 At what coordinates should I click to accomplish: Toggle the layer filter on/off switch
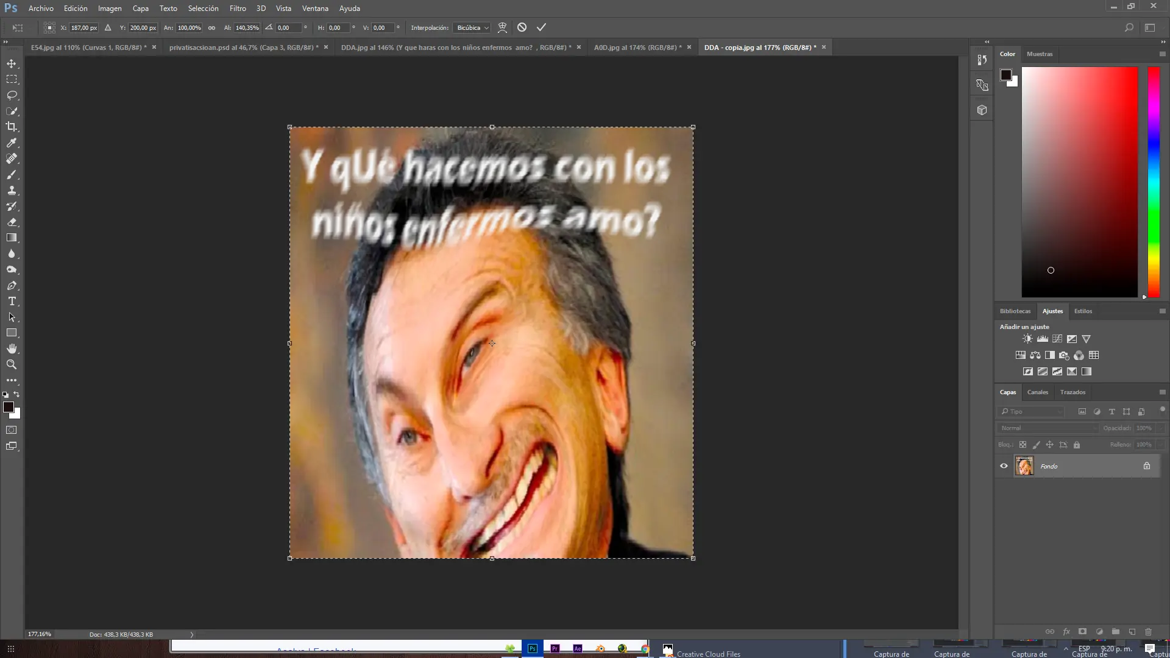(x=1162, y=409)
